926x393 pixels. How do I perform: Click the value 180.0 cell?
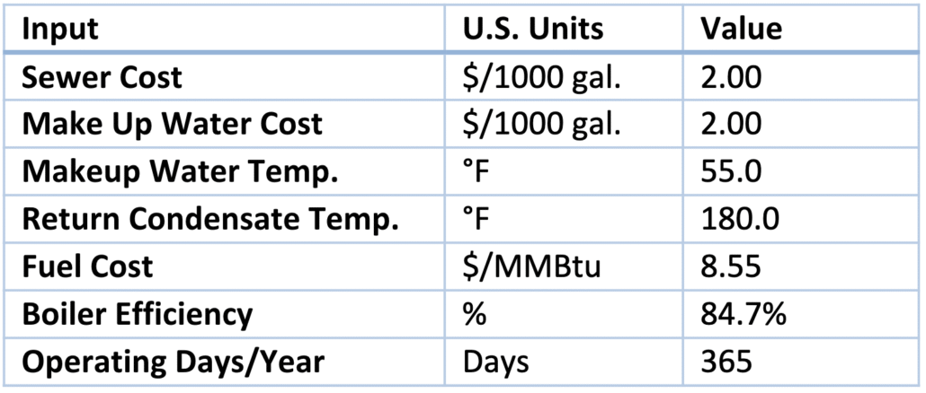click(x=737, y=219)
